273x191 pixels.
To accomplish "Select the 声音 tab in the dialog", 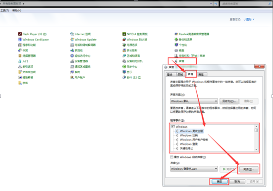I will (191, 74).
